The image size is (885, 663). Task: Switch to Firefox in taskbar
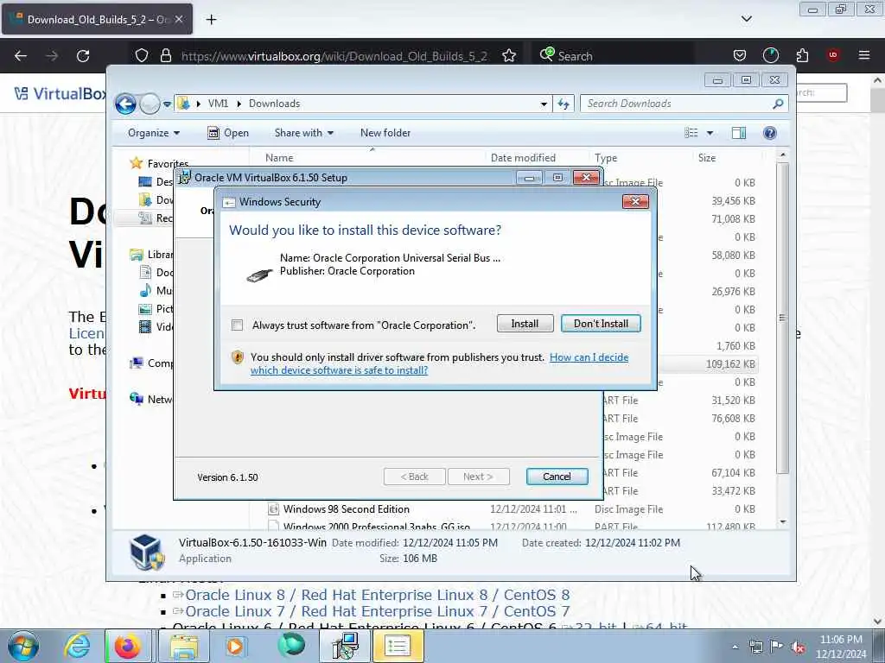pos(128,646)
